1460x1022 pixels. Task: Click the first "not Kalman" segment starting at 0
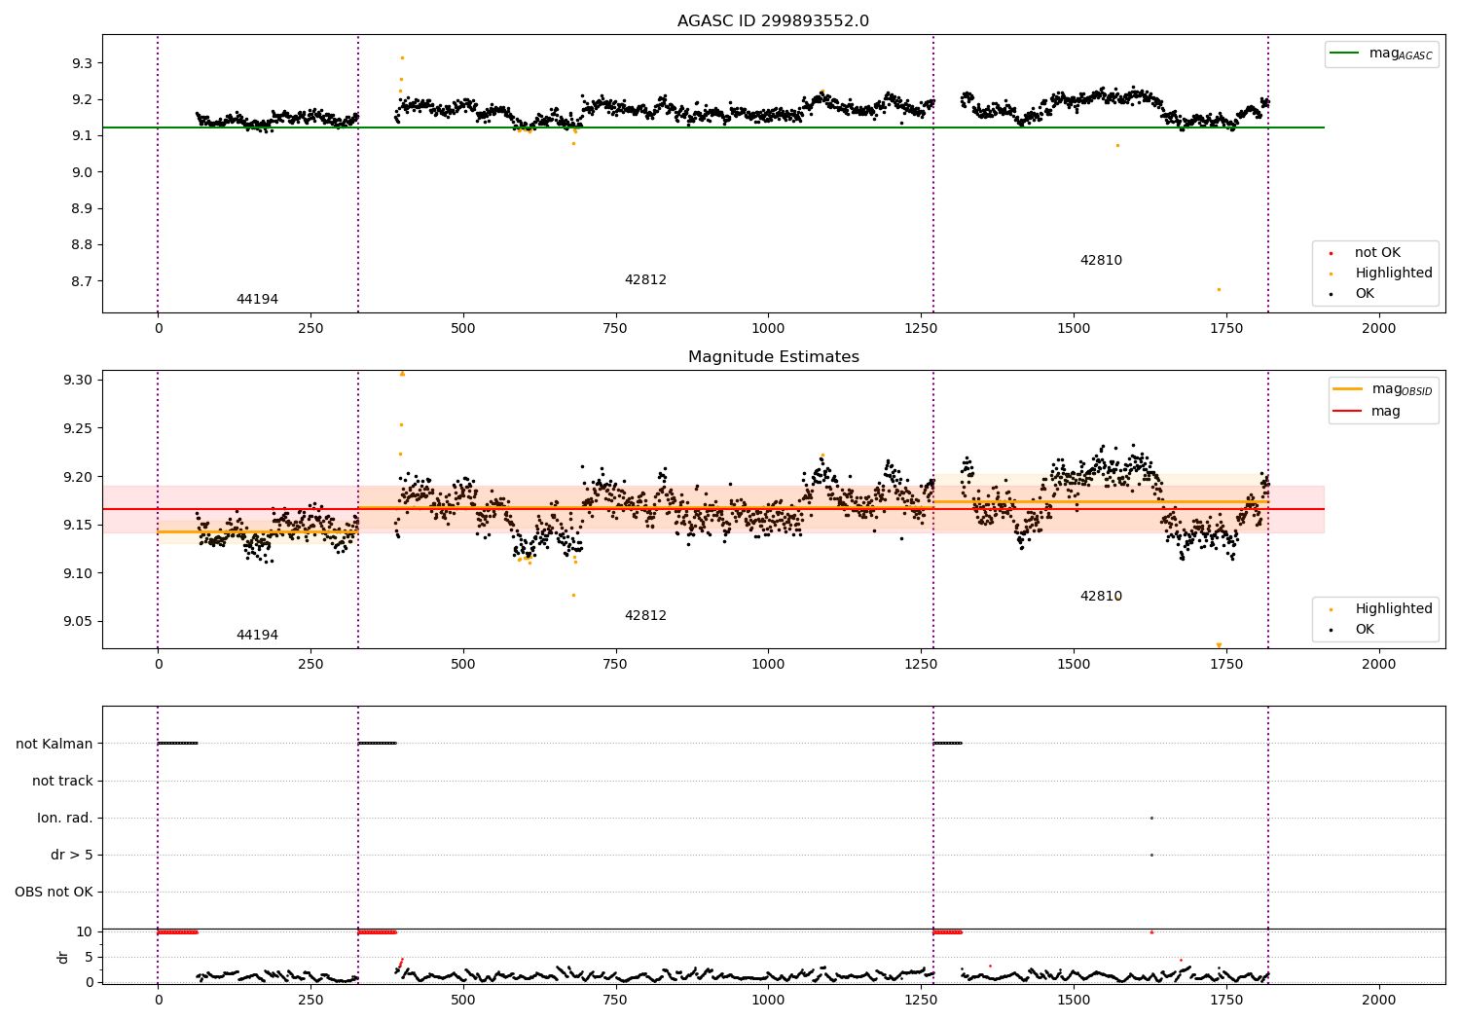(177, 744)
